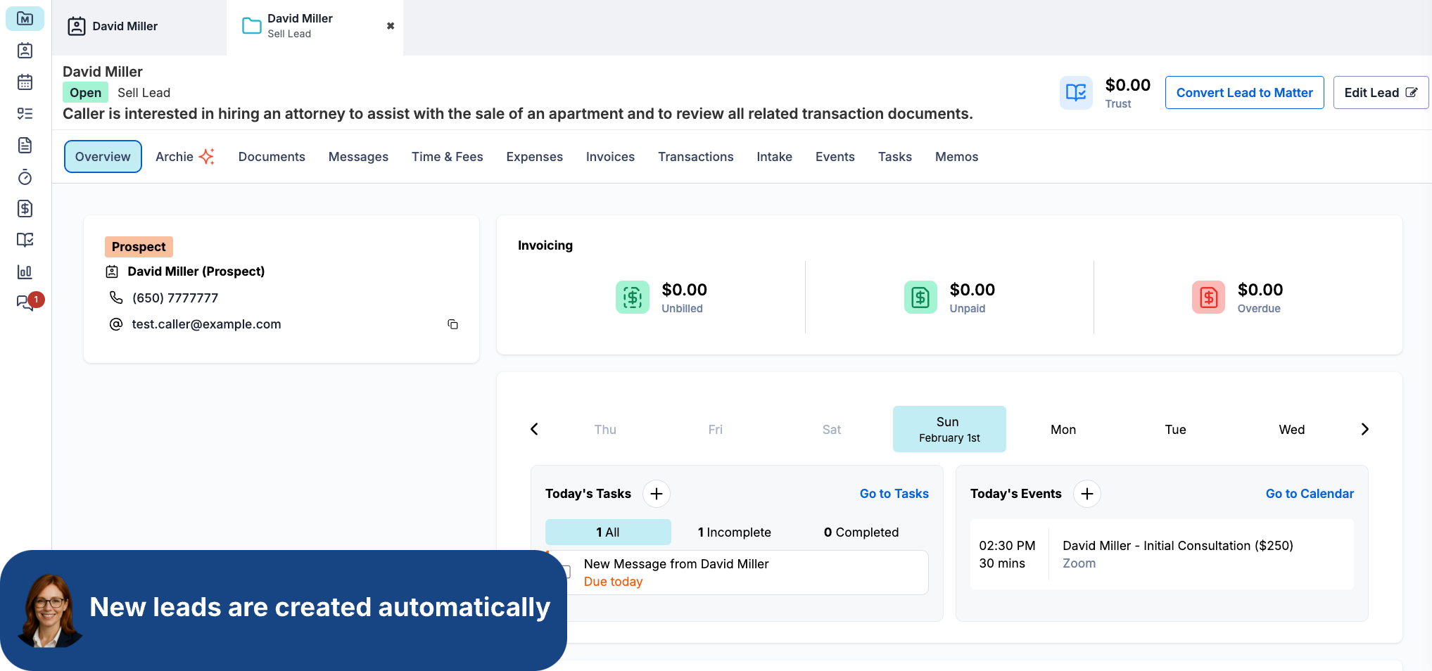Check off New Message from David Miller task

tap(567, 571)
